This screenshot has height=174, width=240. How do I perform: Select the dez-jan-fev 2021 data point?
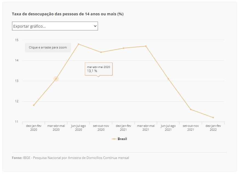(x=123, y=48)
